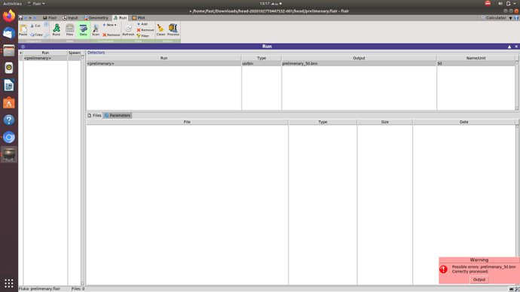Add a file with the Add icon
Viewport: 520px width, 292px height.
coord(142,24)
